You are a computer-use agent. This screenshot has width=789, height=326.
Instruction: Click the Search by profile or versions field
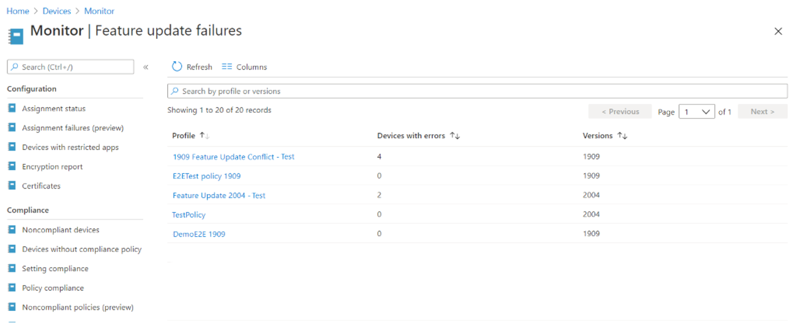click(x=477, y=91)
